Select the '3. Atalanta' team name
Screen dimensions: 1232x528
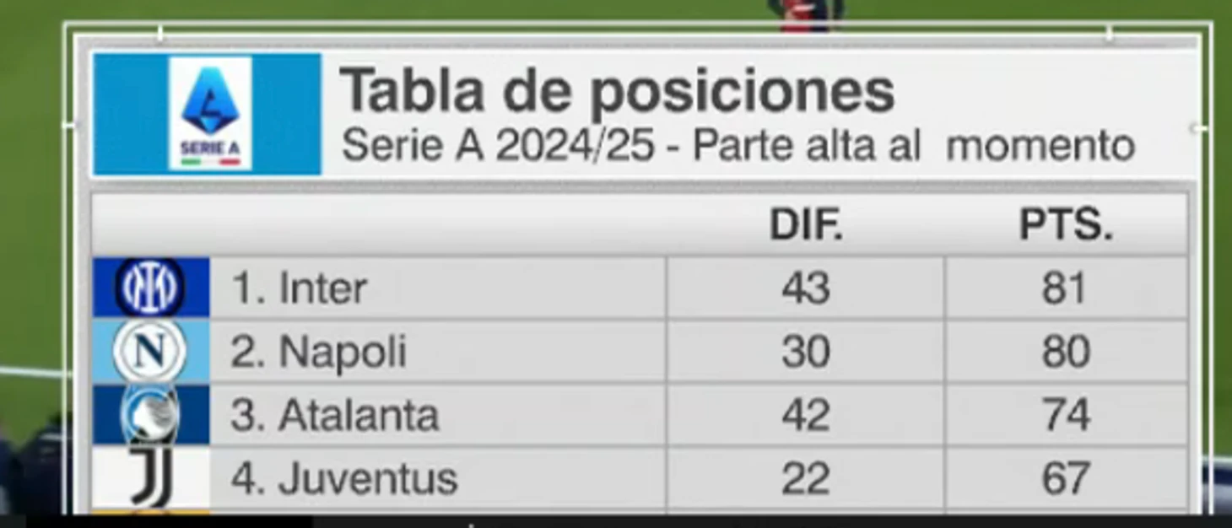click(x=334, y=415)
